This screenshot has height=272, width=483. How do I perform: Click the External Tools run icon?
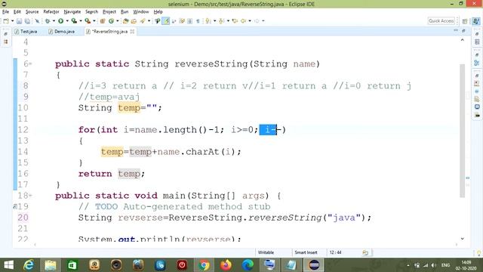click(88, 21)
